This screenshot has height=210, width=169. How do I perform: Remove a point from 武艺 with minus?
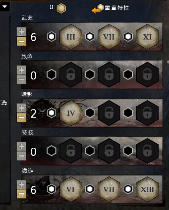point(22,41)
